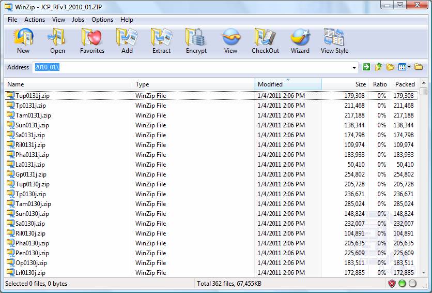This screenshot has width=432, height=293.
Task: Click the scrollbar down arrow
Action: point(424,273)
